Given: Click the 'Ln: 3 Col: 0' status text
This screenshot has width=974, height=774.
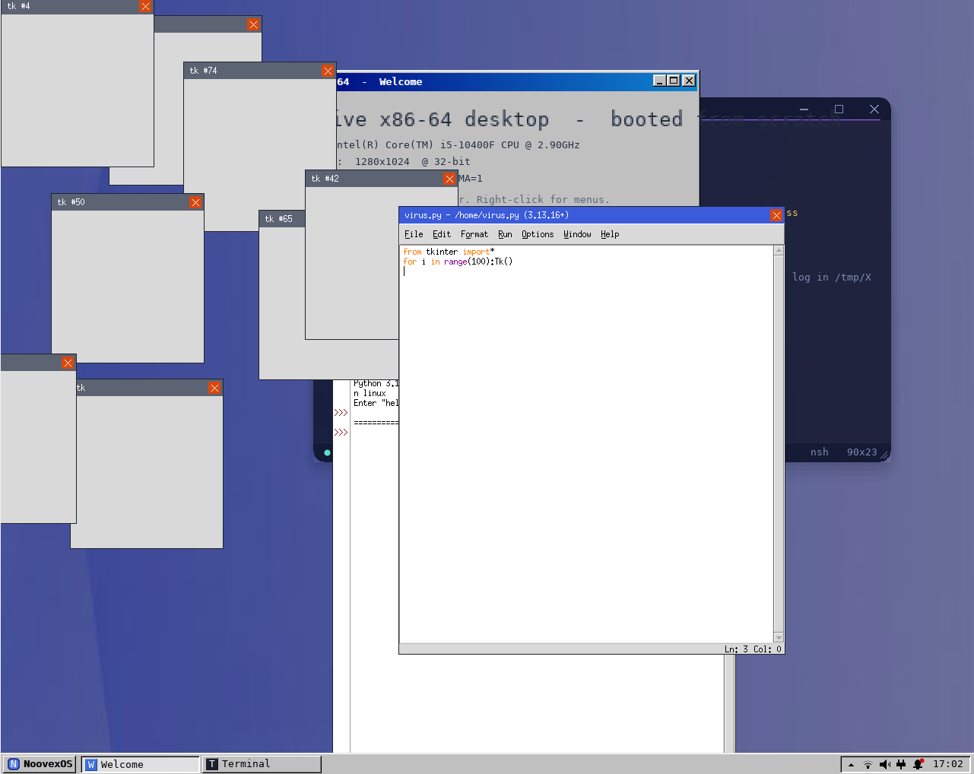Looking at the screenshot, I should [x=753, y=649].
